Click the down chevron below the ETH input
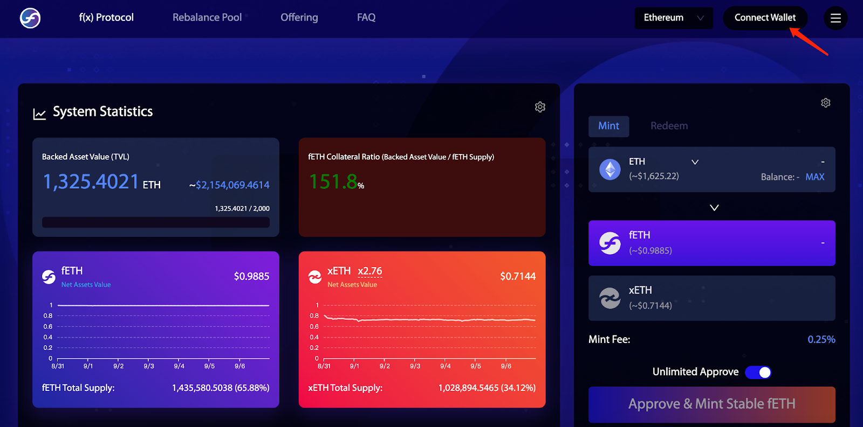Viewport: 863px width, 427px height. point(714,208)
